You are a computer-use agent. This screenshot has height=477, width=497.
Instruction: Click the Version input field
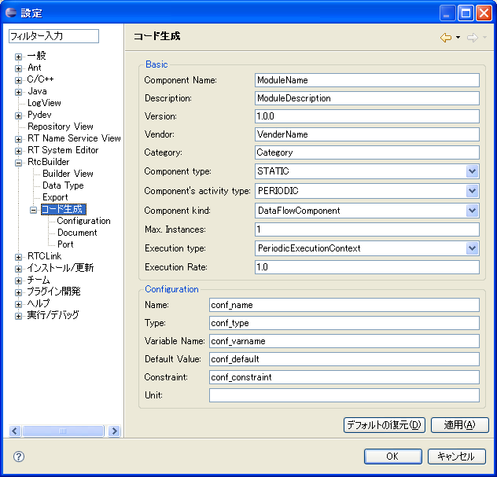[367, 116]
